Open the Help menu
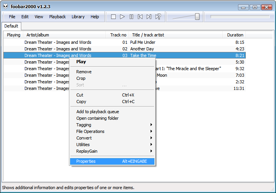The width and height of the screenshot is (276, 193). (95, 17)
